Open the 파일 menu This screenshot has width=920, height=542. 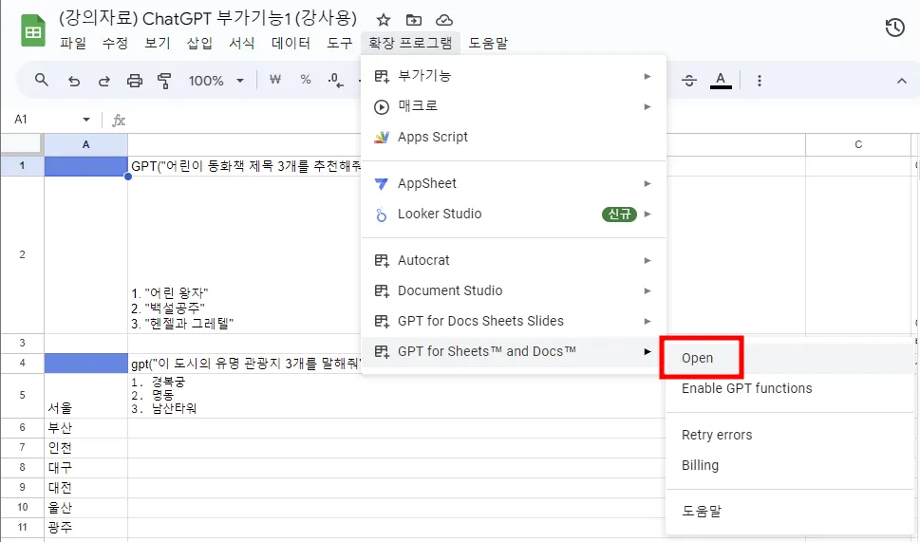(73, 43)
